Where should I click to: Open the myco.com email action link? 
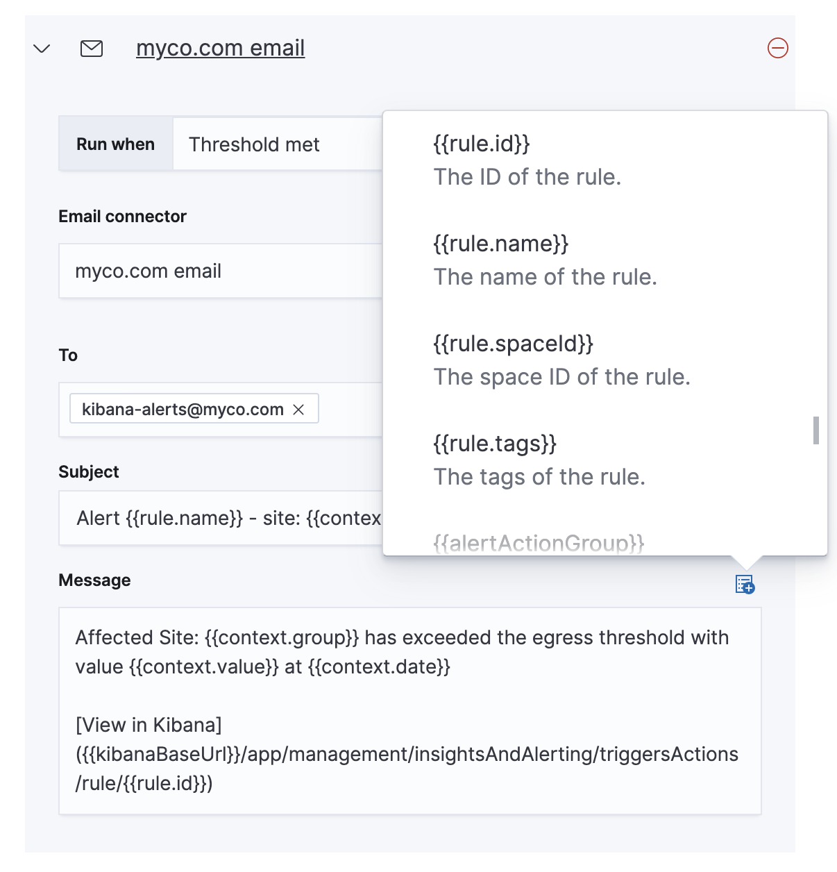pos(220,48)
